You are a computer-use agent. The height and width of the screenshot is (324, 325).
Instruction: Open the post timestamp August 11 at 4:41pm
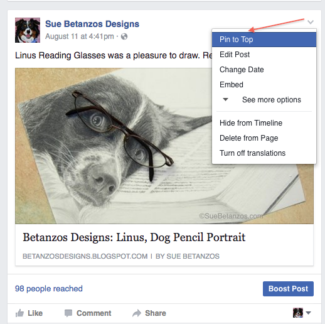80,36
